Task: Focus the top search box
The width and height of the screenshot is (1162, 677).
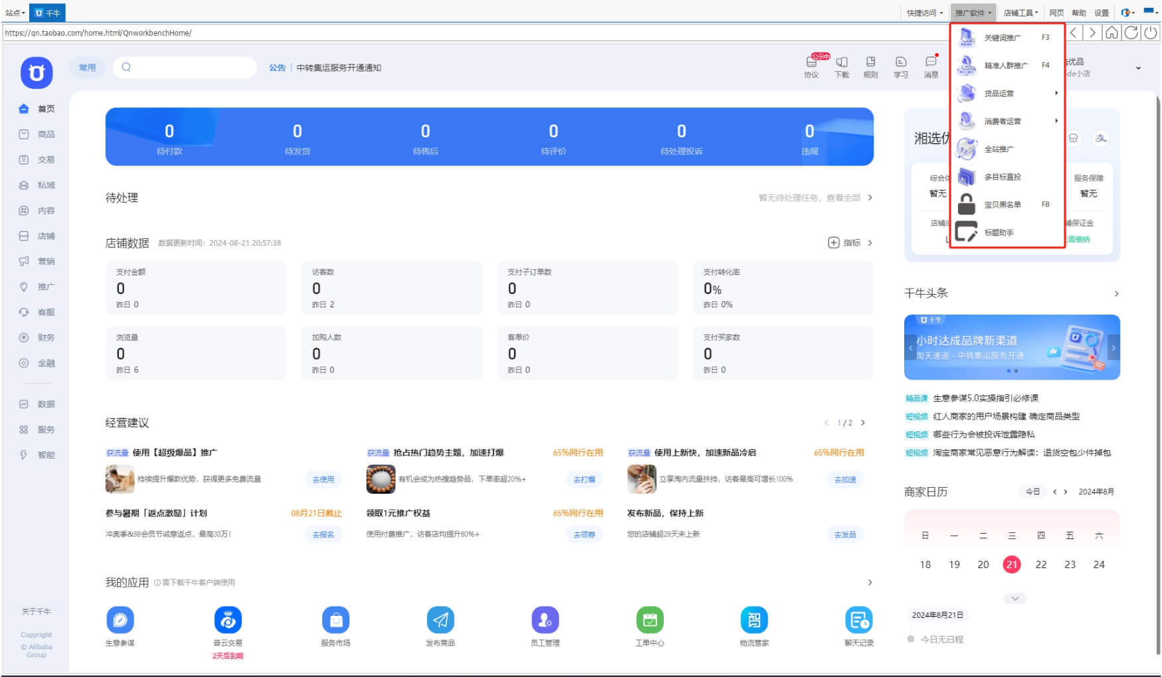Action: [x=185, y=67]
